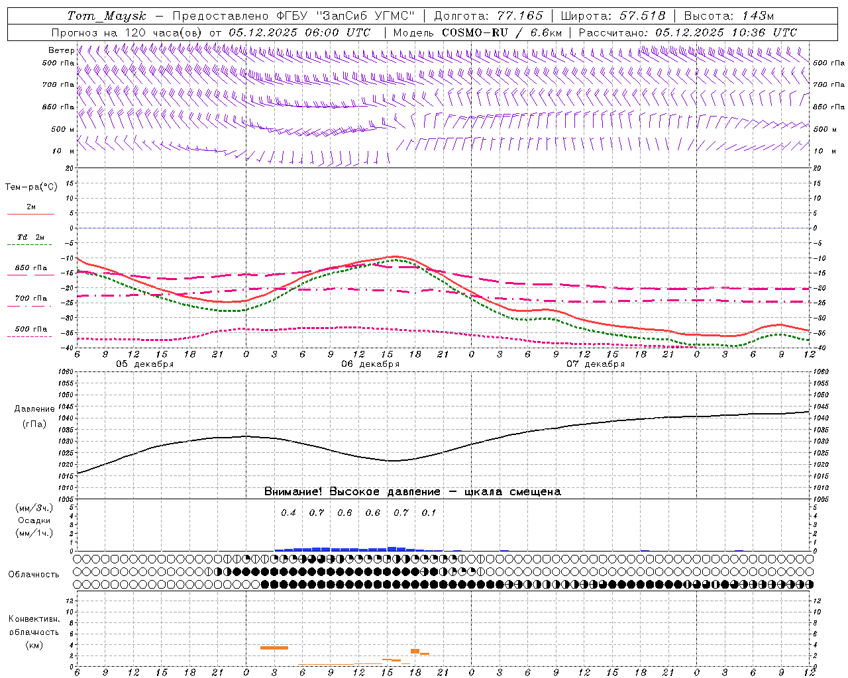
Task: Click the Tom_Maysk station title
Action: (107, 16)
